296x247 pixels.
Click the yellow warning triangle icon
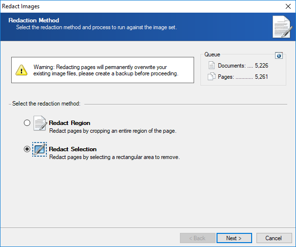(x=21, y=70)
